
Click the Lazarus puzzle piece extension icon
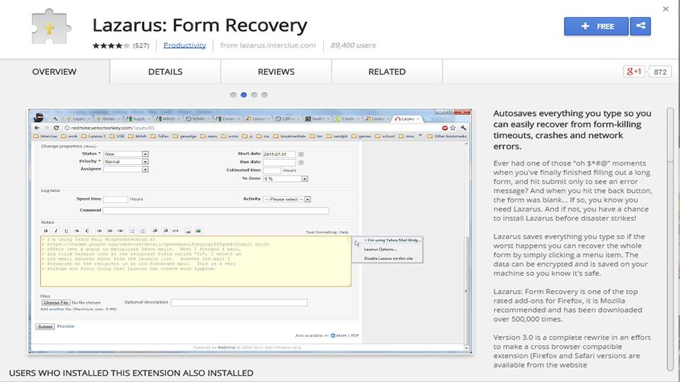click(x=50, y=27)
